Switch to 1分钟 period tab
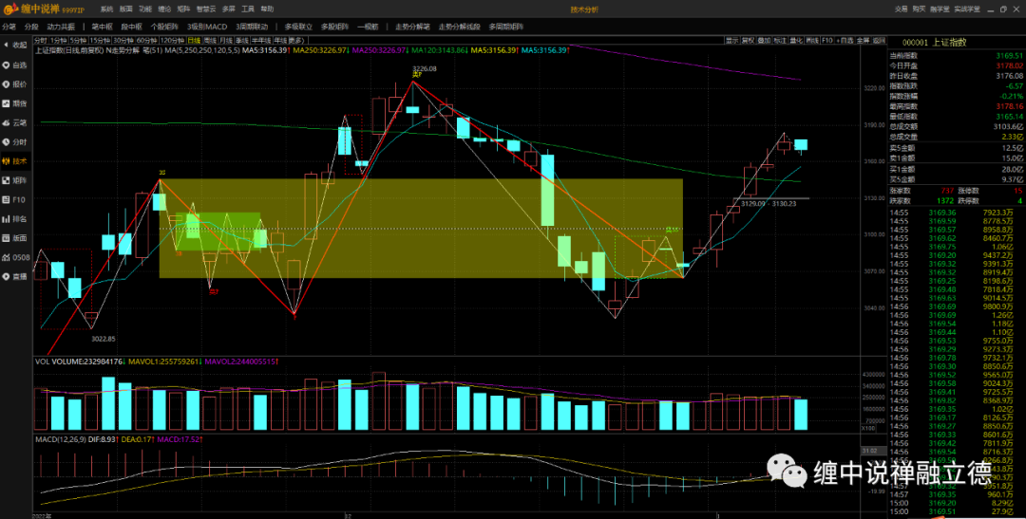Viewport: 1026px width, 519px height. (x=59, y=41)
